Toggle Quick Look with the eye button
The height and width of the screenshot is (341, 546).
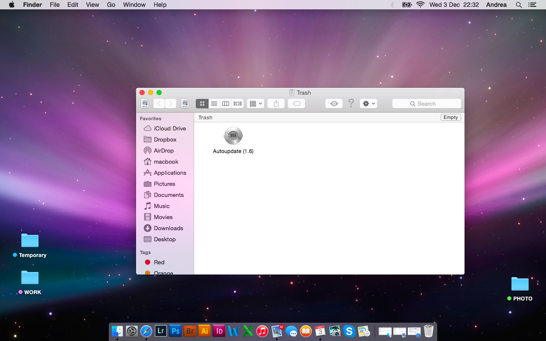334,104
